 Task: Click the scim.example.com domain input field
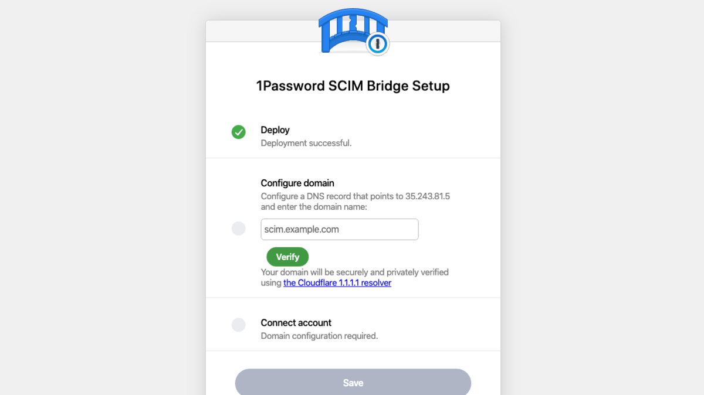click(339, 229)
